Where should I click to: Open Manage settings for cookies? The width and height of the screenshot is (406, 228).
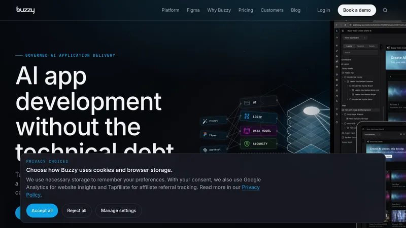point(118,210)
